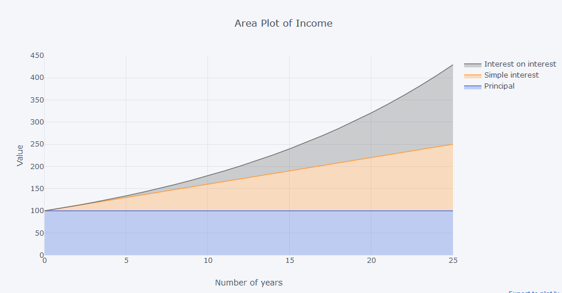Click the 'Area Plot of Income' chart title
This screenshot has height=293, width=562.
pyautogui.click(x=283, y=24)
